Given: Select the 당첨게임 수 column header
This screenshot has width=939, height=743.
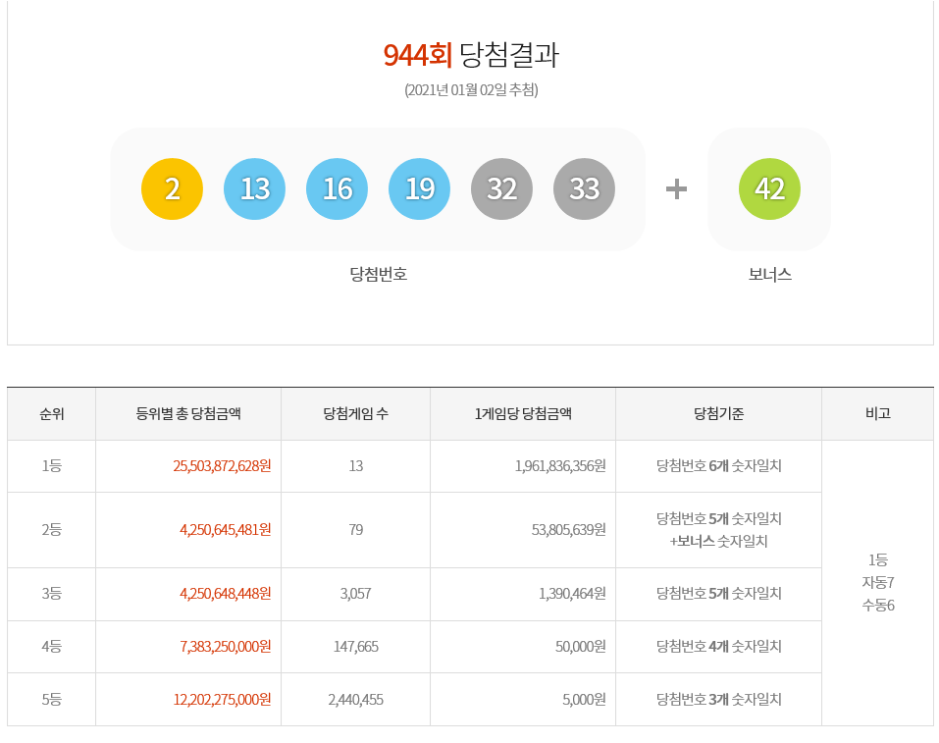Looking at the screenshot, I should click(355, 414).
